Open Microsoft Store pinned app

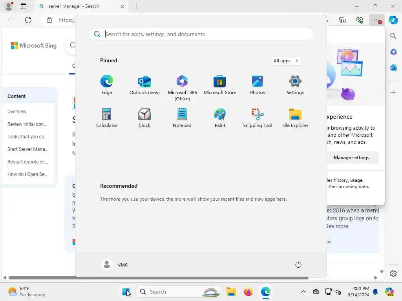click(x=220, y=85)
